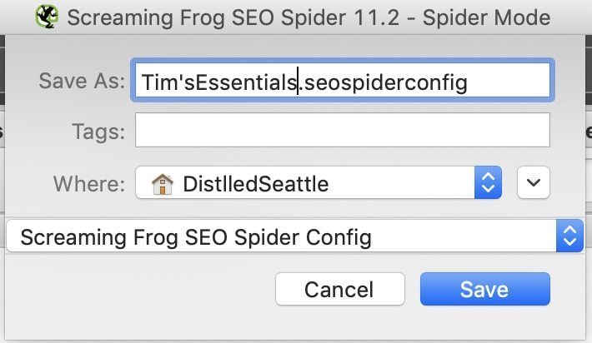Viewport: 592px width, 343px height.
Task: Click the blank dialog area below the Save button
Action: (484, 322)
